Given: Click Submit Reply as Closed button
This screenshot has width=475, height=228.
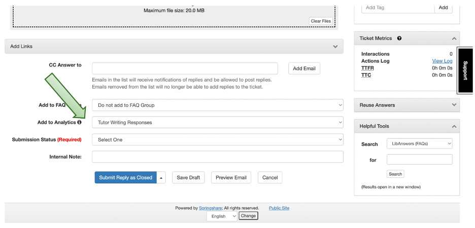Looking at the screenshot, I should [x=125, y=178].
